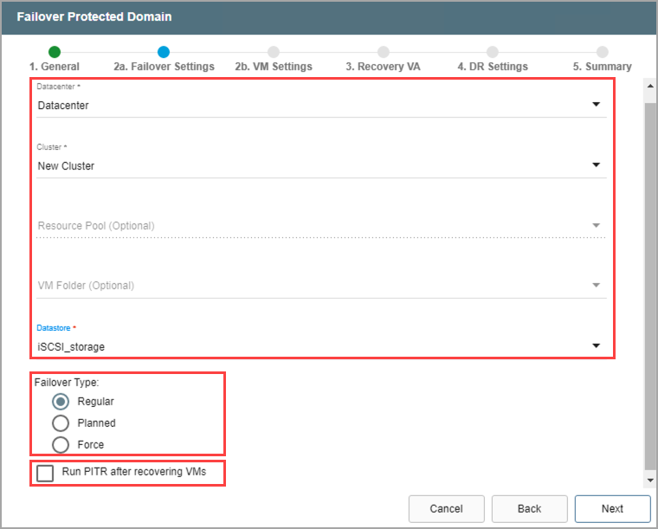Image resolution: width=658 pixels, height=529 pixels.
Task: Click the DR Settings step circle
Action: tap(493, 52)
